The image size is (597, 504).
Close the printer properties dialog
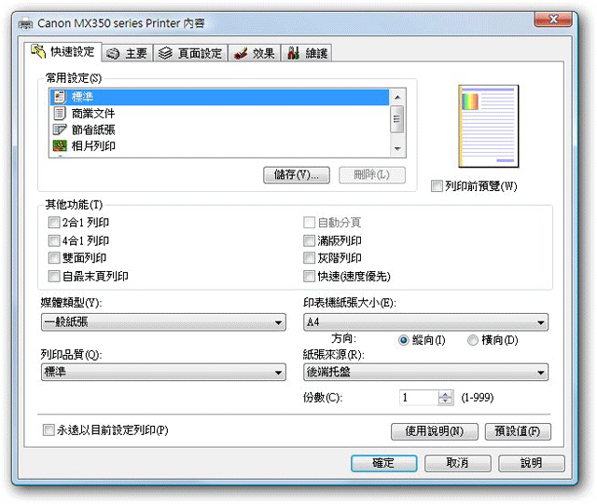pyautogui.click(x=553, y=19)
